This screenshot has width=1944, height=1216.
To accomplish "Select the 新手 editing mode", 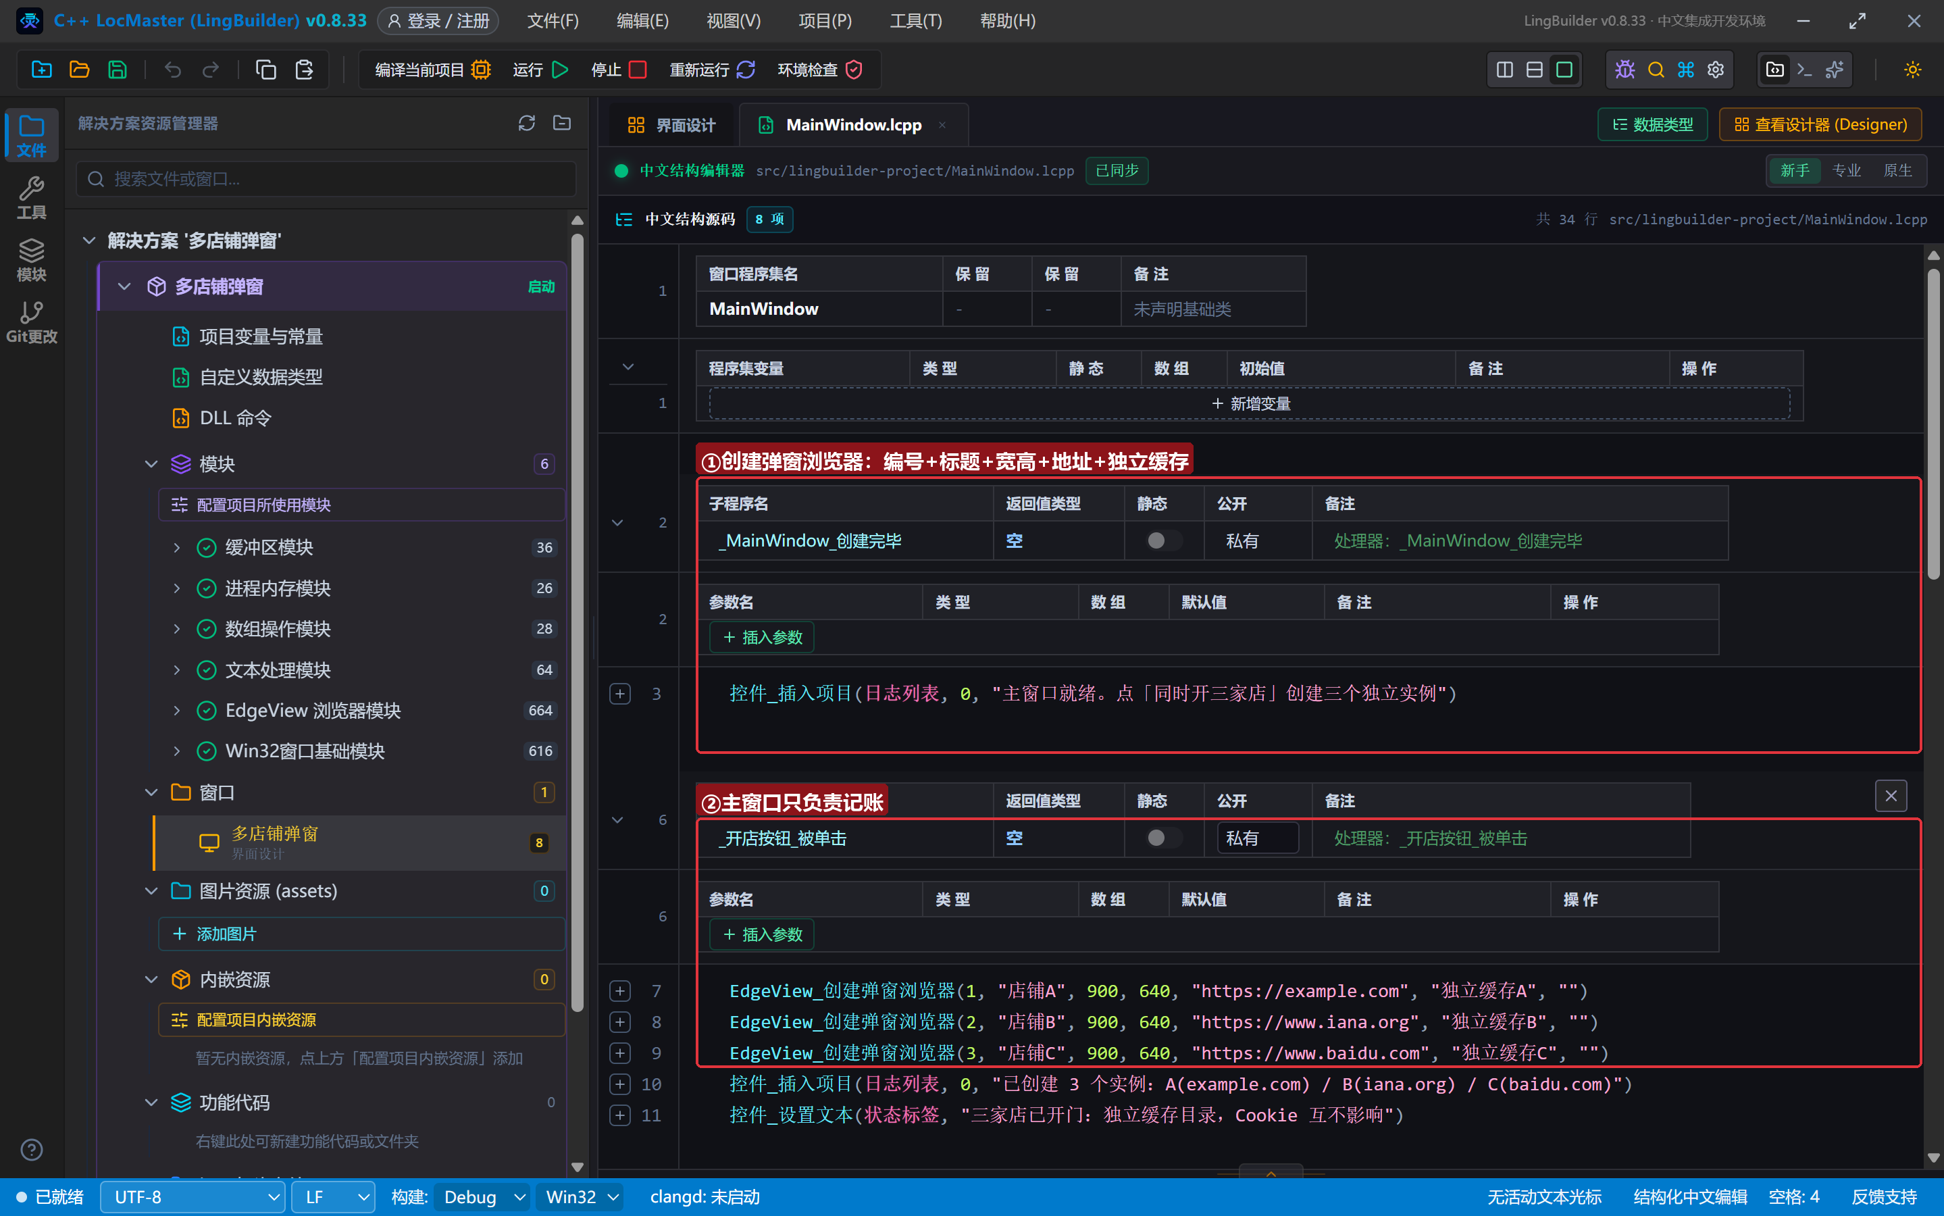I will [x=1795, y=170].
